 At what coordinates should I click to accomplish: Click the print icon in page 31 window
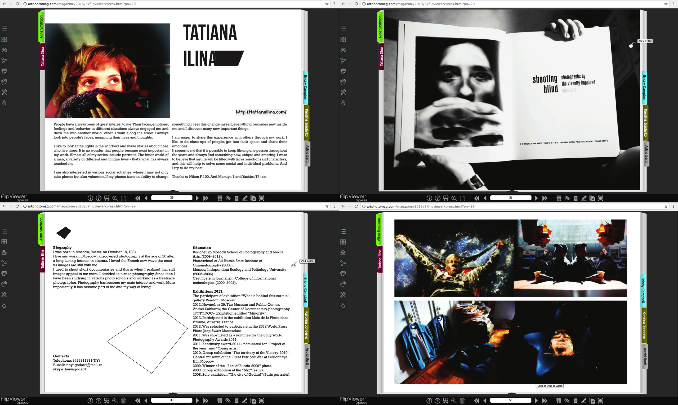pos(343,71)
